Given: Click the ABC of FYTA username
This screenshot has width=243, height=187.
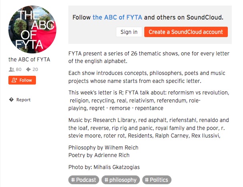Looking at the screenshot, I should coord(29,59).
